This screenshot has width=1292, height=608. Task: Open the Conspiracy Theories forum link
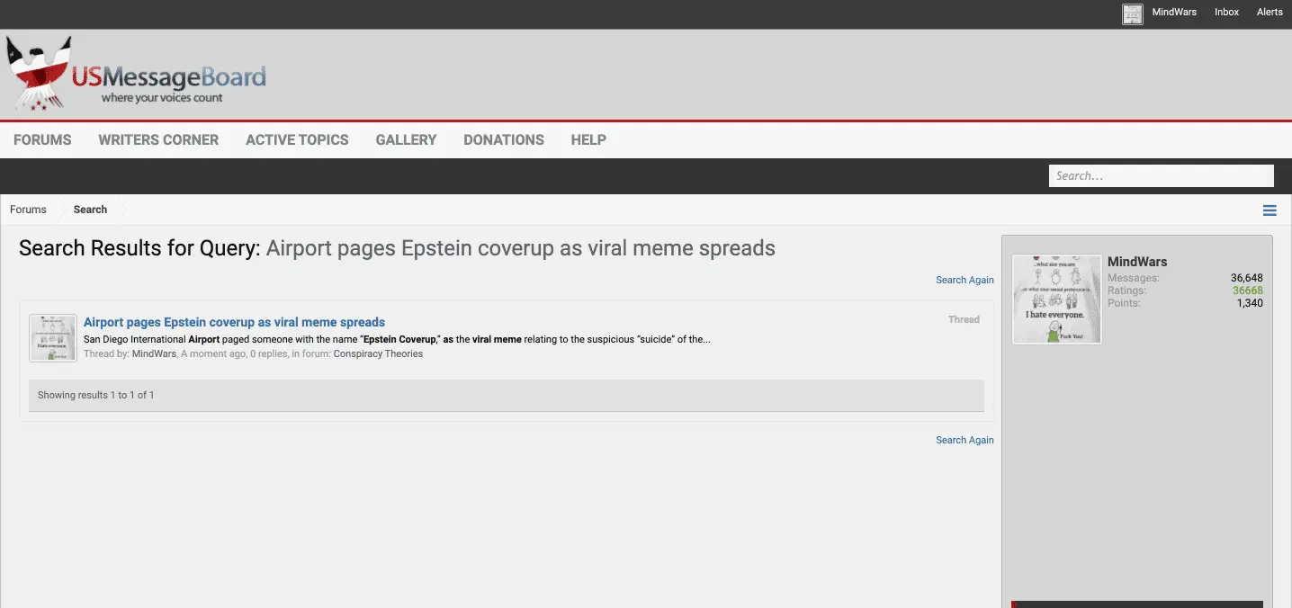[x=378, y=354]
